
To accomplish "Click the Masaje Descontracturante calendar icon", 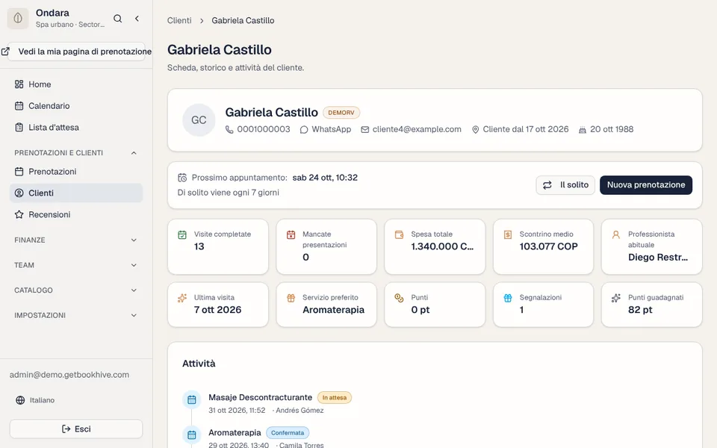I will tap(192, 399).
